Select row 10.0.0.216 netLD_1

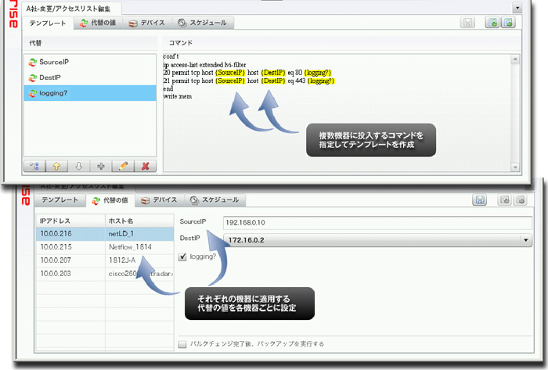point(105,234)
